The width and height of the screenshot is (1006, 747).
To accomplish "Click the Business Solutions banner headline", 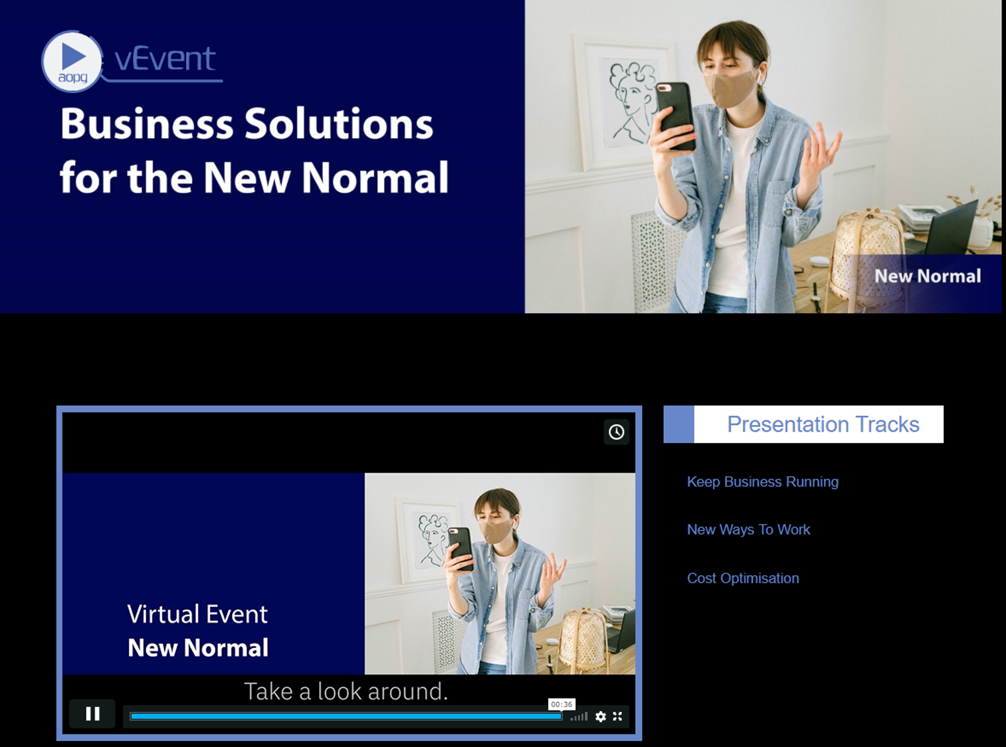I will 254,151.
